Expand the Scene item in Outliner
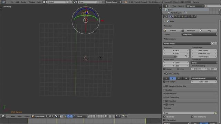The height and width of the screenshot is (124, 221). point(163,10)
